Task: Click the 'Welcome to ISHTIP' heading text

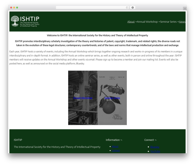Action: tap(97, 35)
